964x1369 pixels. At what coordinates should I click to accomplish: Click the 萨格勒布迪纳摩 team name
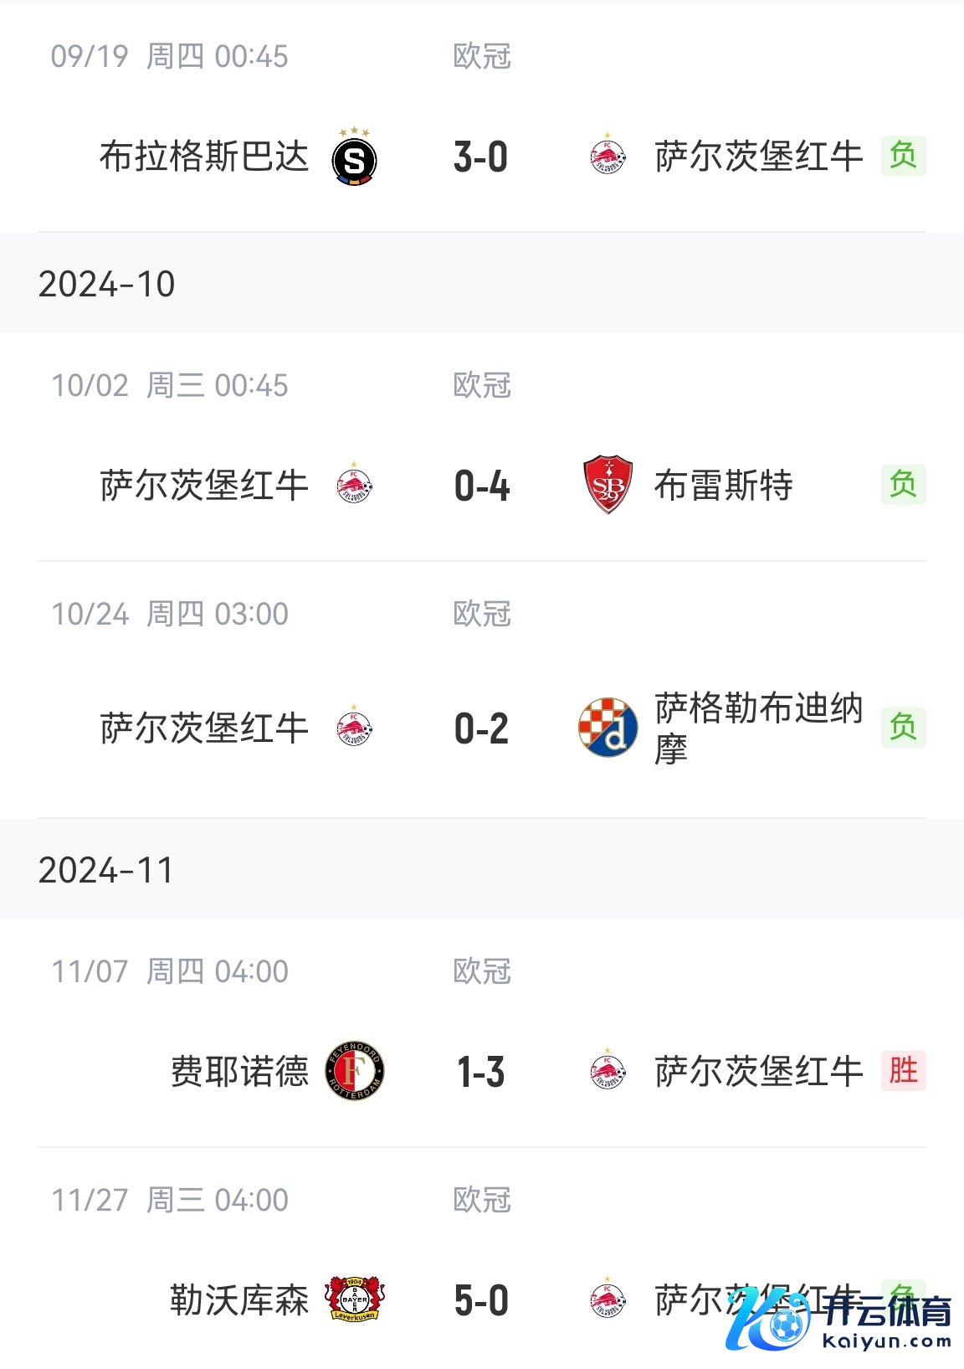point(758,728)
